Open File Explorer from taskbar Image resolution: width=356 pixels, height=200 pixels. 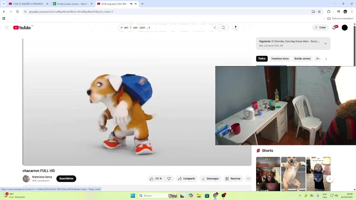click(x=199, y=196)
